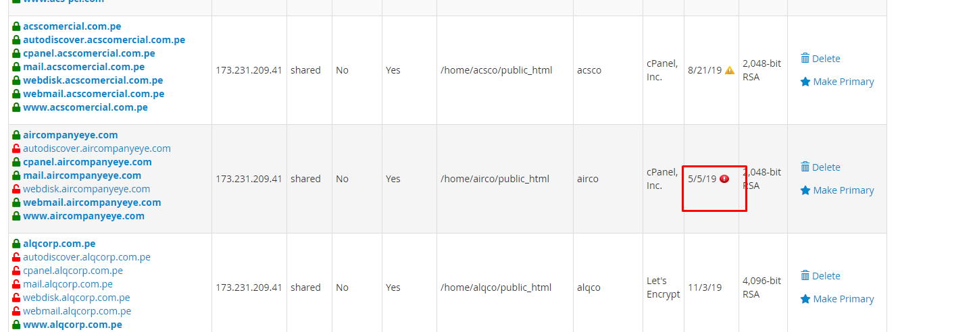Delete the aircompanyeye.com certificate
This screenshot has height=332, width=975.
(826, 167)
